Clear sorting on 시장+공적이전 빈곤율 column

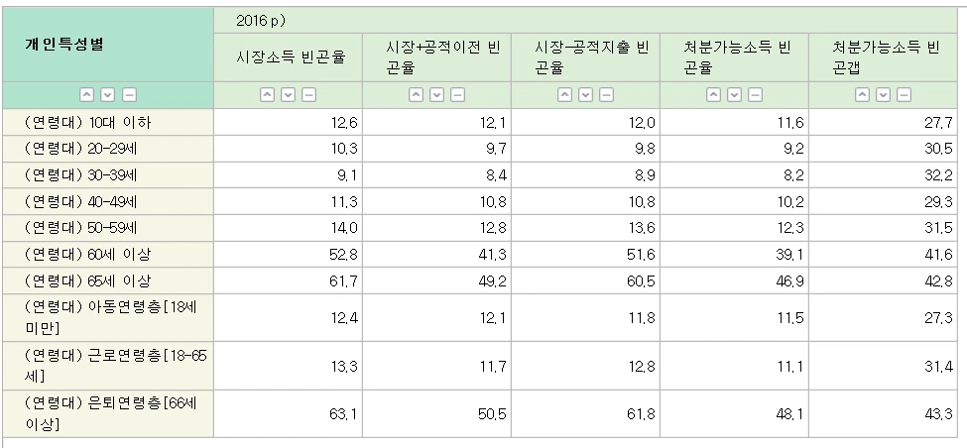(457, 95)
